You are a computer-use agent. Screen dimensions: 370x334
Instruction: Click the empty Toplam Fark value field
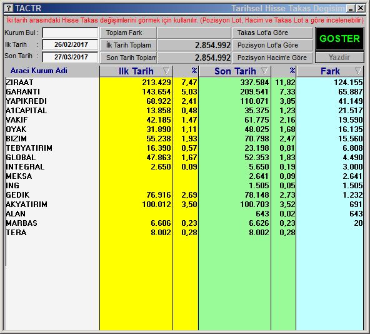point(194,33)
